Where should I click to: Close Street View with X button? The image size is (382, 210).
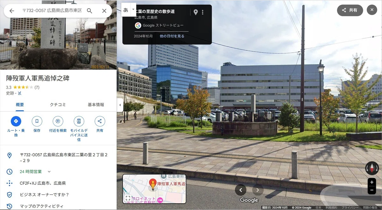(x=372, y=10)
